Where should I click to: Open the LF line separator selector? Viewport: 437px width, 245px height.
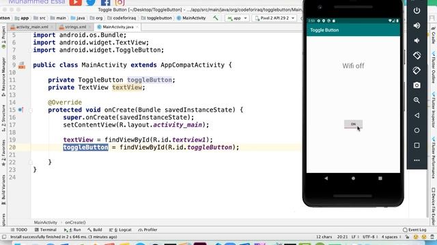(354, 237)
